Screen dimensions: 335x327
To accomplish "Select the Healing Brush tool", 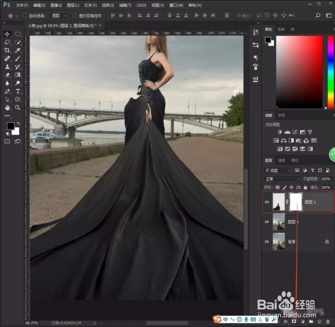I will [7, 58].
